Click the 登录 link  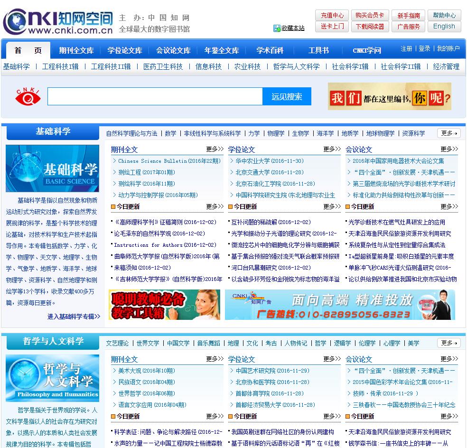424,48
